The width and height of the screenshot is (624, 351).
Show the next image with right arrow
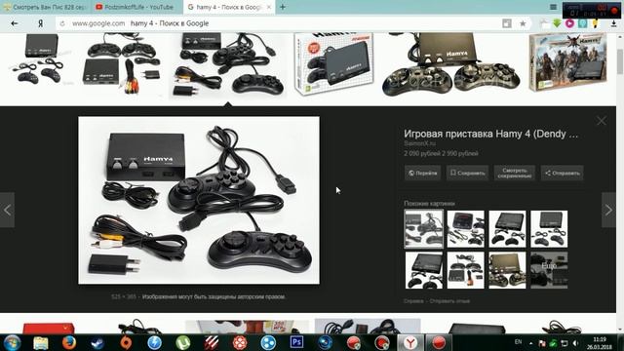[x=608, y=211]
